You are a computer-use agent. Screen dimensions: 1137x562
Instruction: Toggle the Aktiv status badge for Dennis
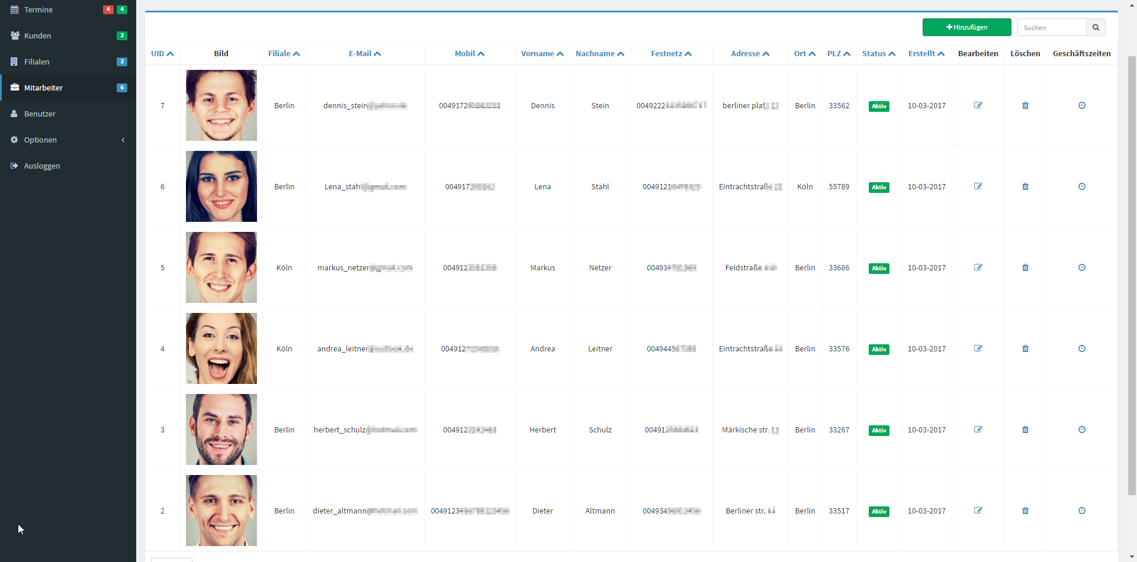(879, 106)
